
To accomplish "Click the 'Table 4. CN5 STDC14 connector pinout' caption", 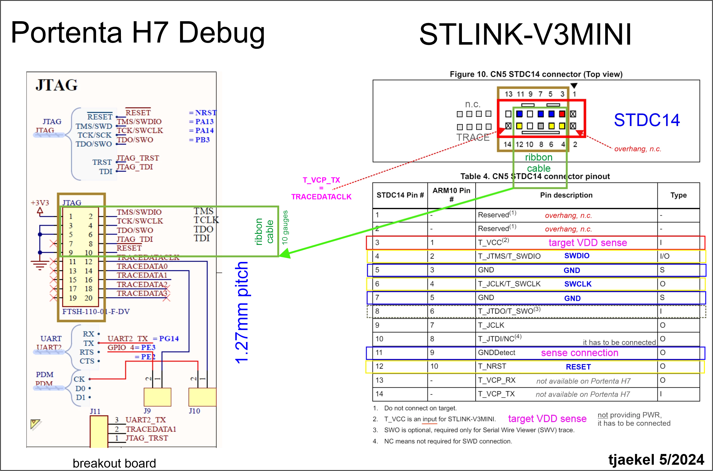I will click(535, 176).
